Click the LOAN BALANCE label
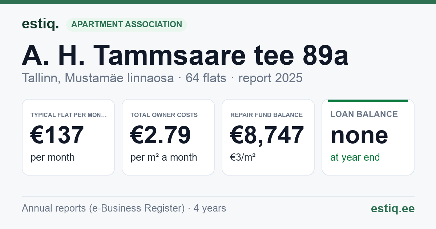Viewport: 436px width, 229px height. point(364,114)
